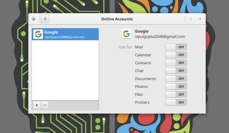Click the 'Use for' label
Viewport: 229px width, 133px height.
point(125,47)
